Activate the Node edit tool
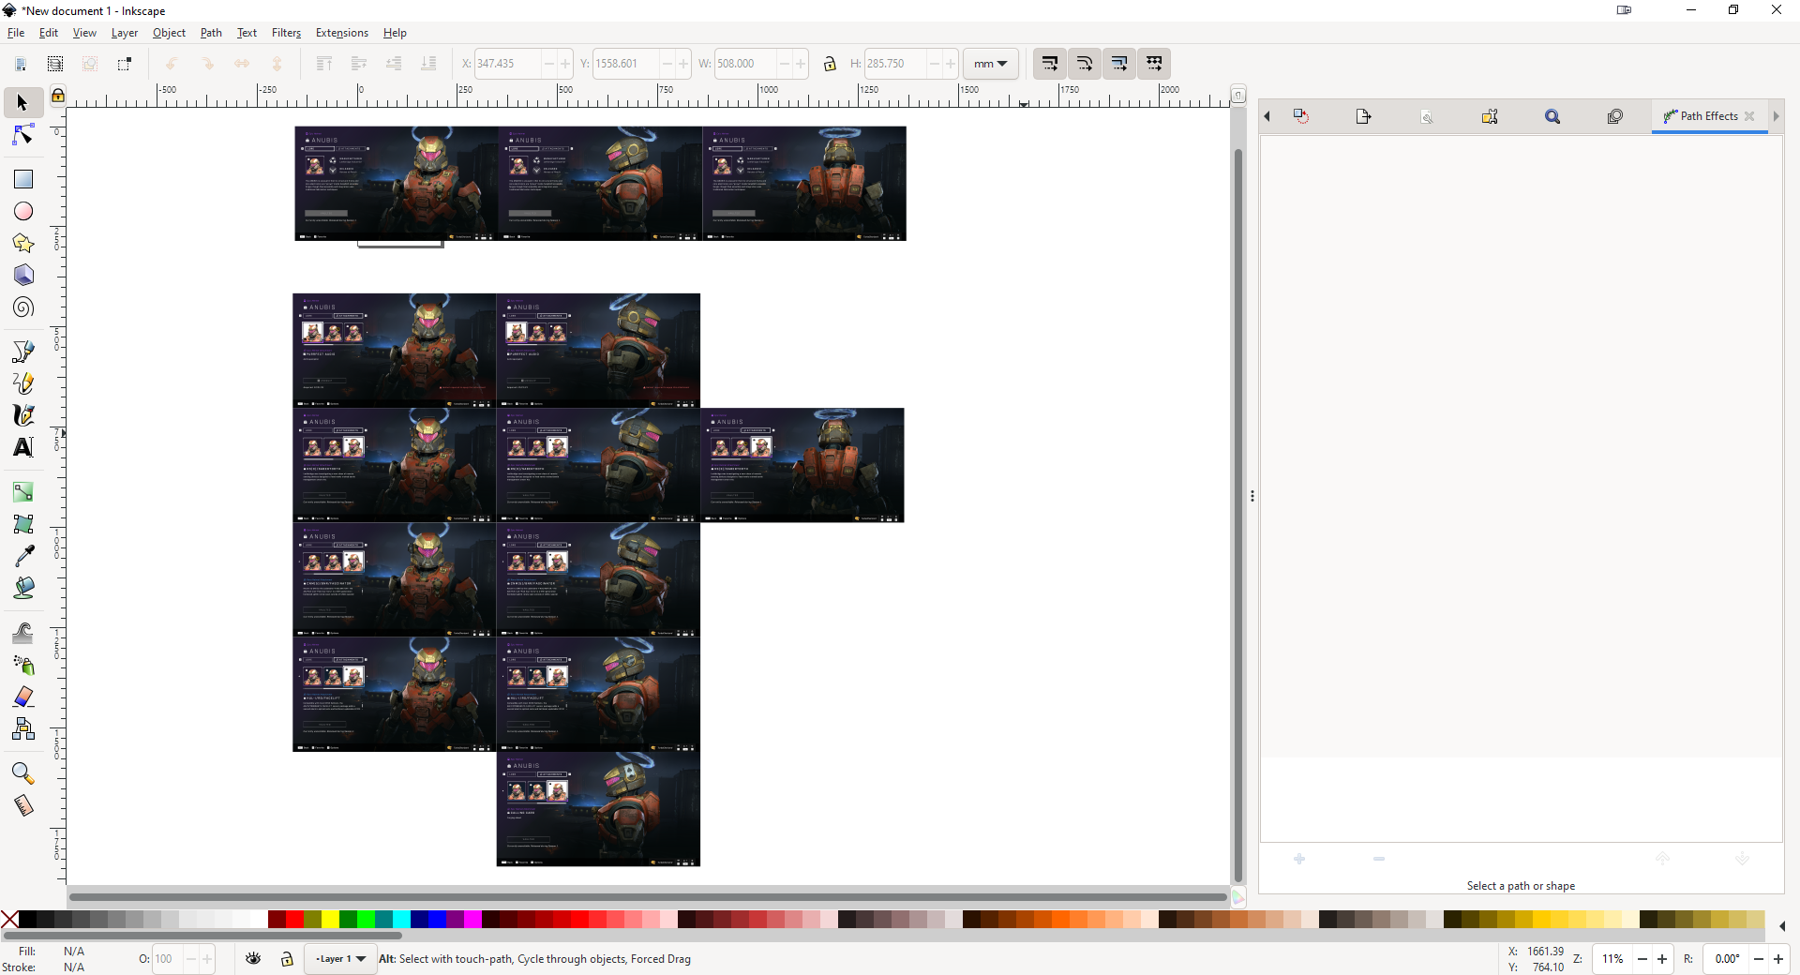The height and width of the screenshot is (975, 1800). (23, 135)
